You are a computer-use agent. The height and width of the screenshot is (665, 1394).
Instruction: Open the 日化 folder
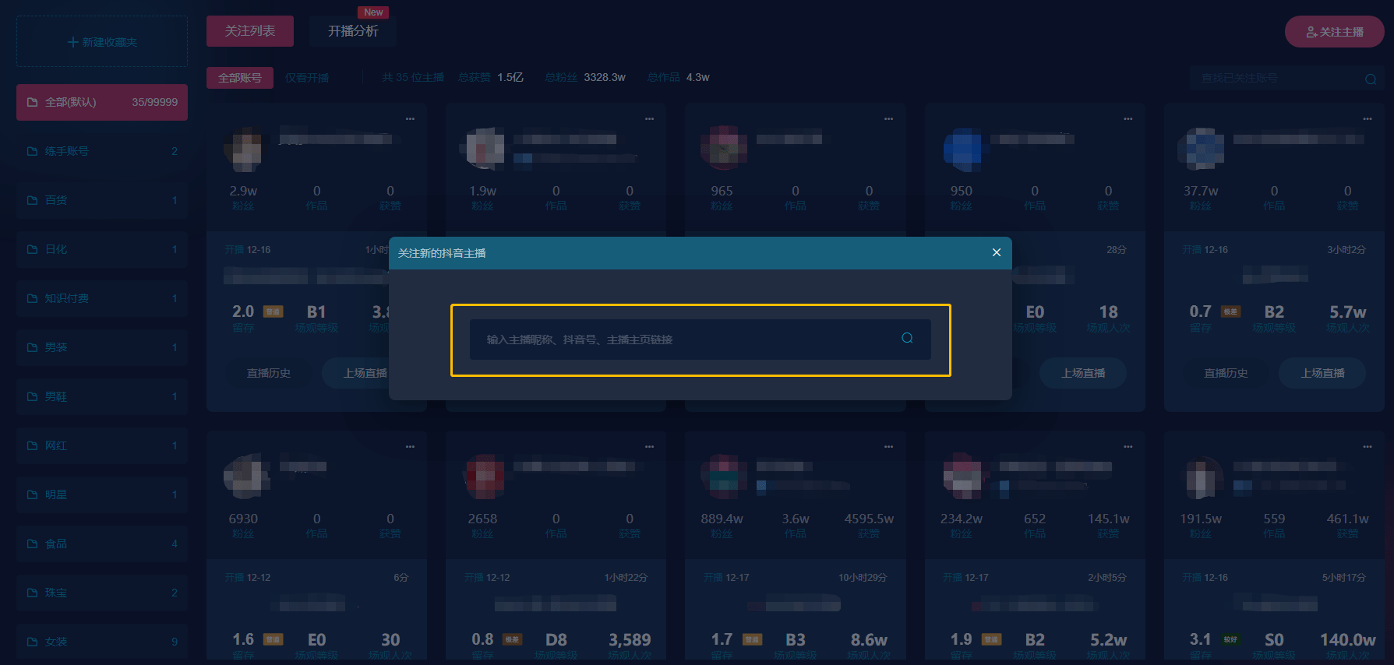pos(102,249)
